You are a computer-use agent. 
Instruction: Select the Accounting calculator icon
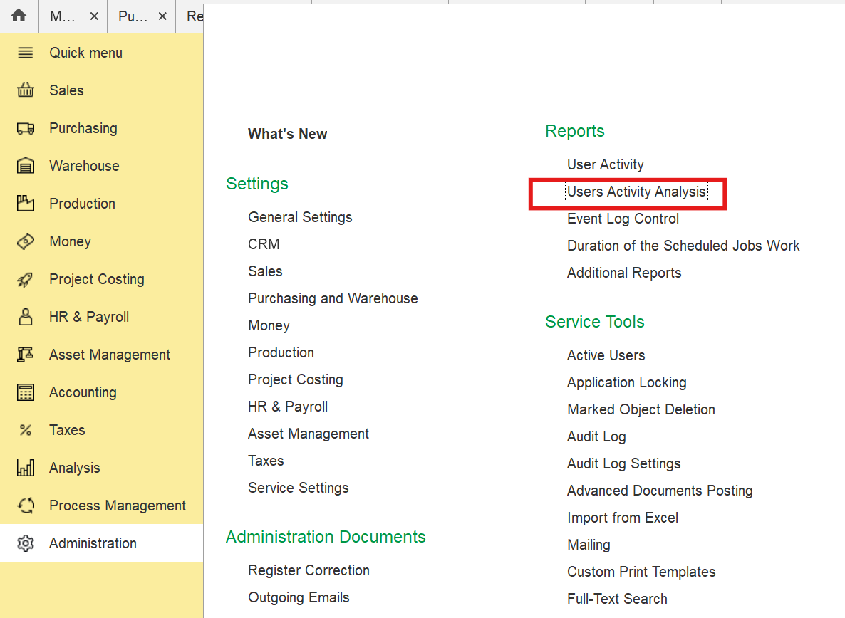point(26,392)
